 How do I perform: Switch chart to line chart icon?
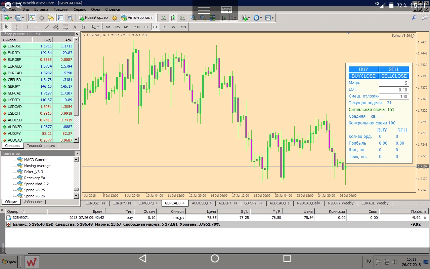(182, 17)
